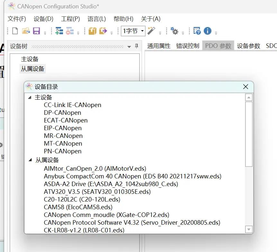Open toolbar overflow arrow after info icon

click(216, 33)
